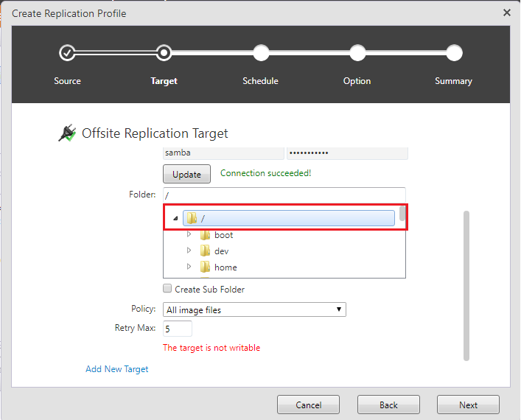
Task: Click 'The target is not writable' error text
Action: pyautogui.click(x=211, y=348)
